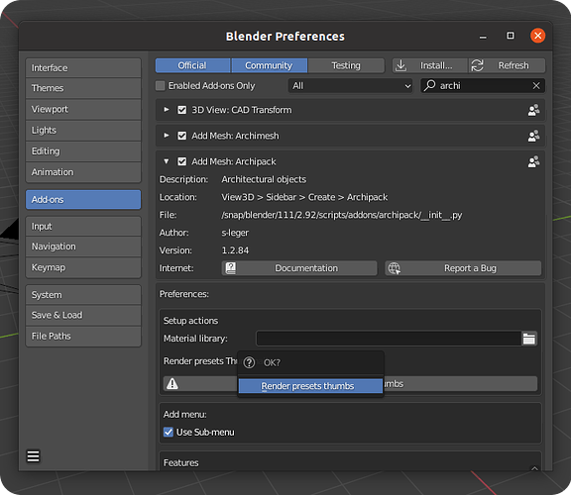Viewport: 571px width, 495px height.
Task: Uncheck the Use Sub-menu option
Action: point(169,432)
